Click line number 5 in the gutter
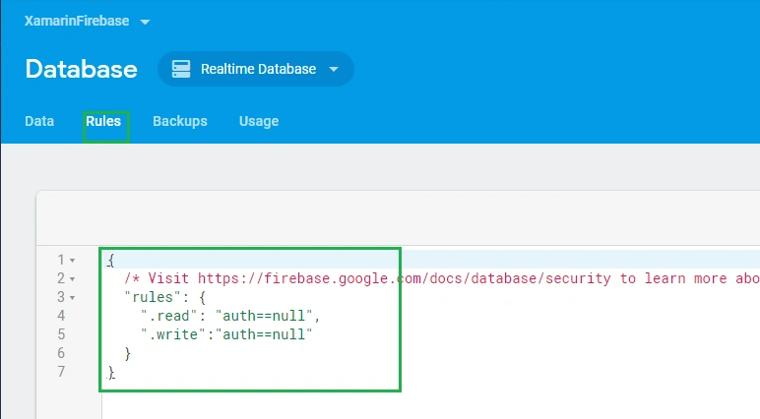 click(x=61, y=334)
